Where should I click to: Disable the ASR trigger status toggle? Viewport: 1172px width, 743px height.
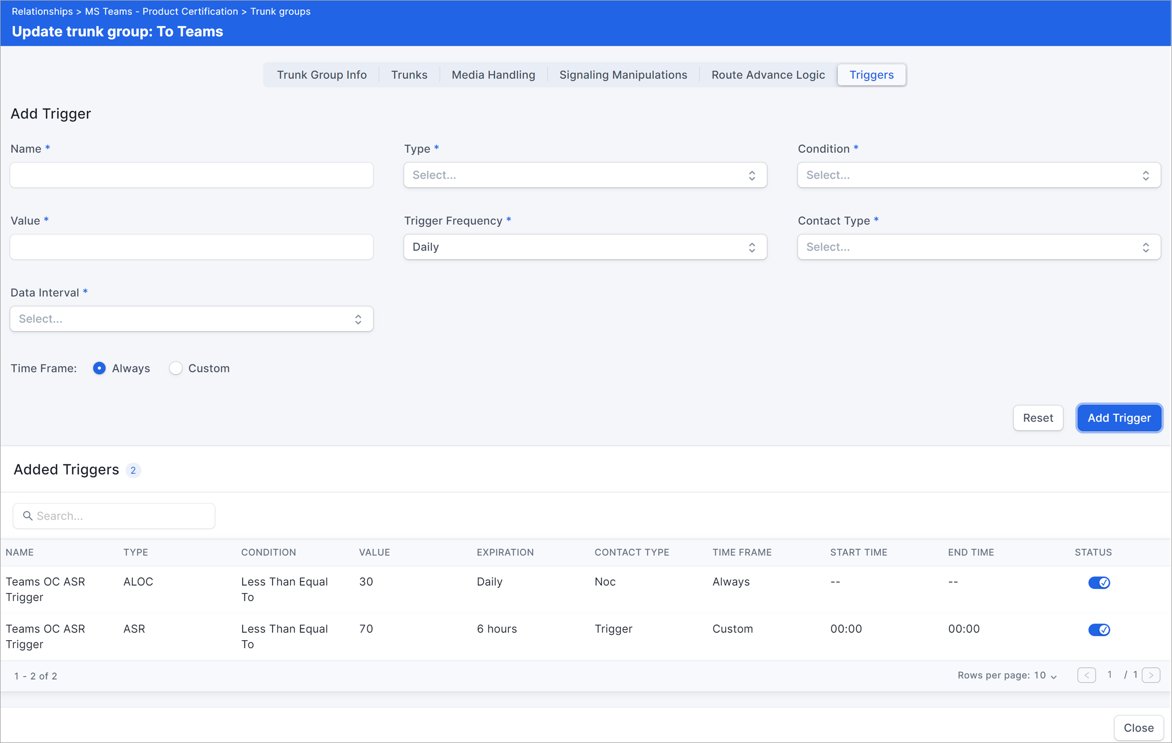tap(1098, 630)
